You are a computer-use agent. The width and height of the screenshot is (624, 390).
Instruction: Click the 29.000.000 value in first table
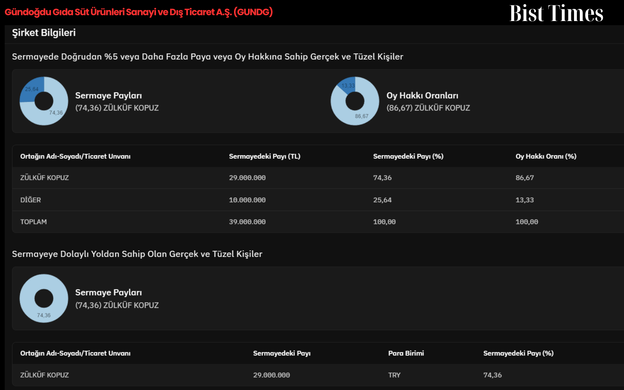click(x=247, y=178)
